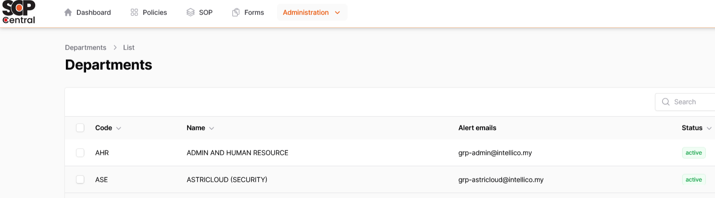Screen dimensions: 715x198
Task: Sort by the Name column arrow
Action: click(x=212, y=128)
